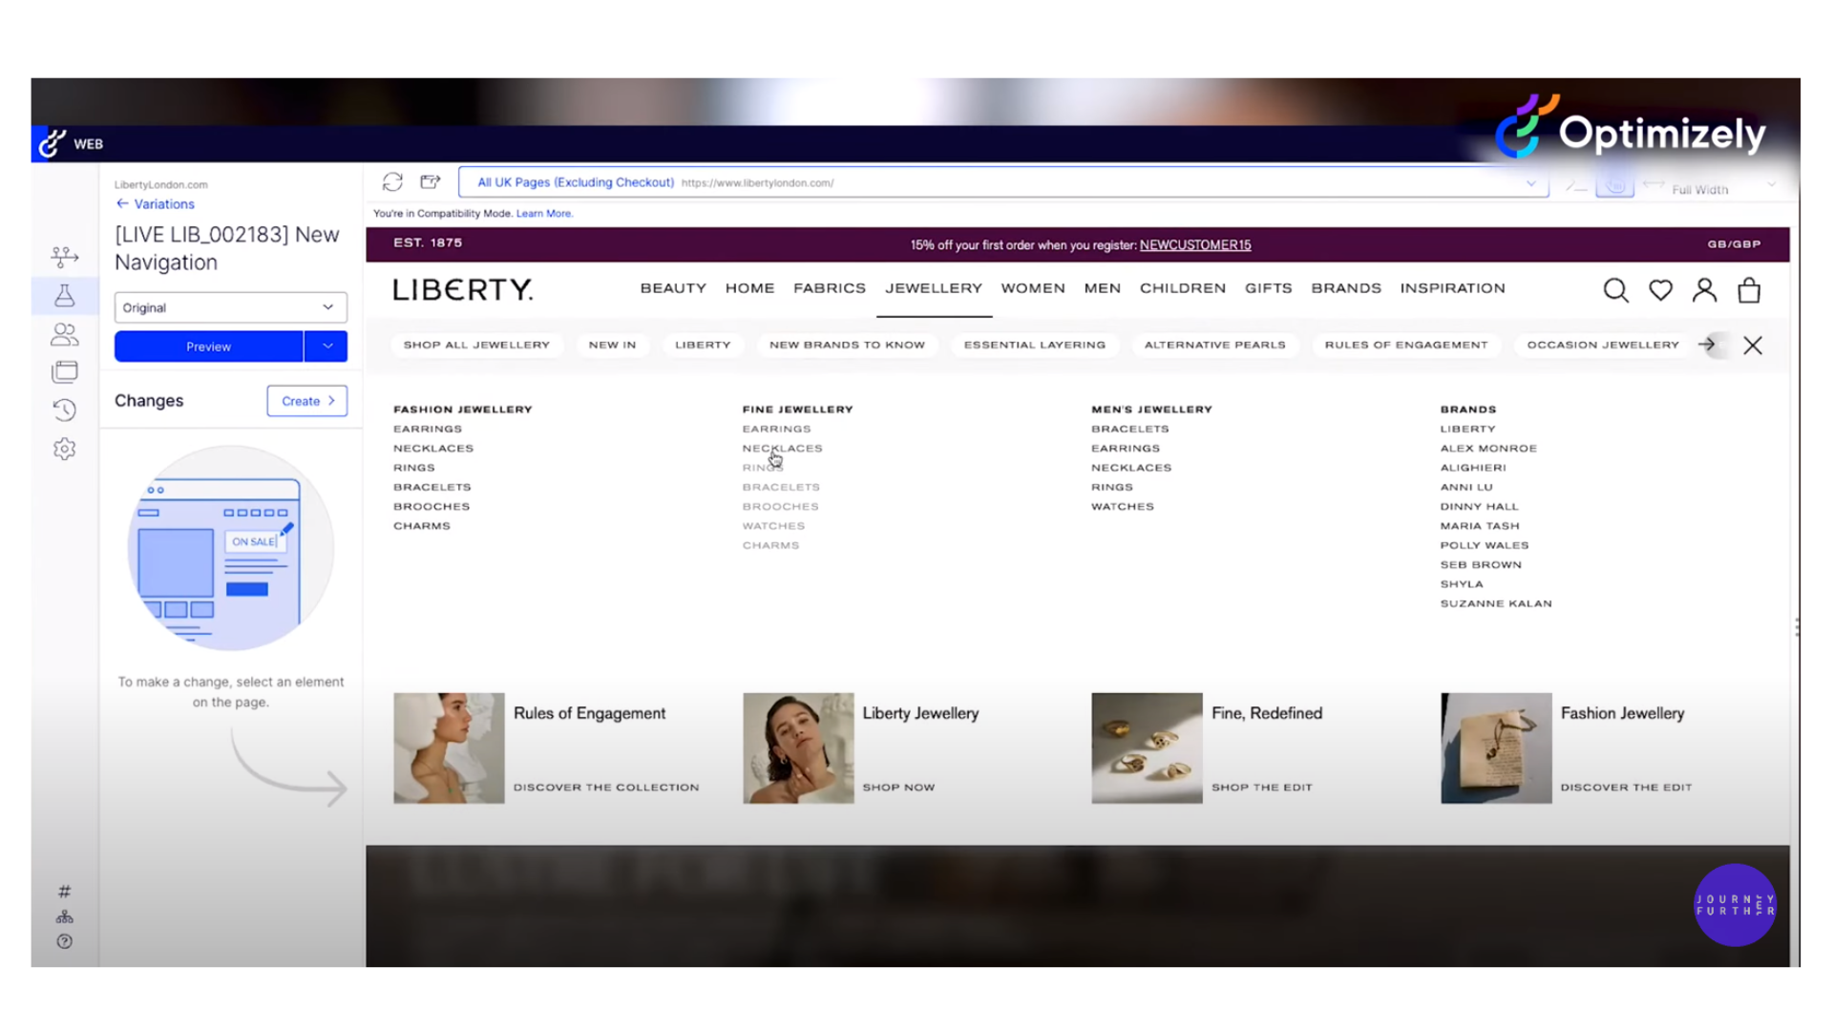Open the GB/GBP currency selector
The image size is (1833, 1031).
[x=1734, y=244]
